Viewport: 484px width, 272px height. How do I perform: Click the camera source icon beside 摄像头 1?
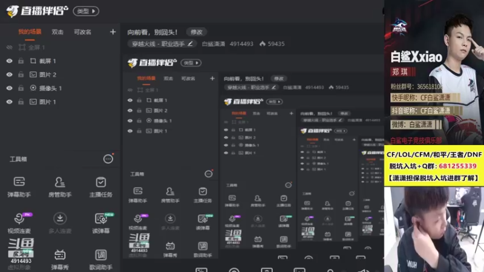[33, 88]
